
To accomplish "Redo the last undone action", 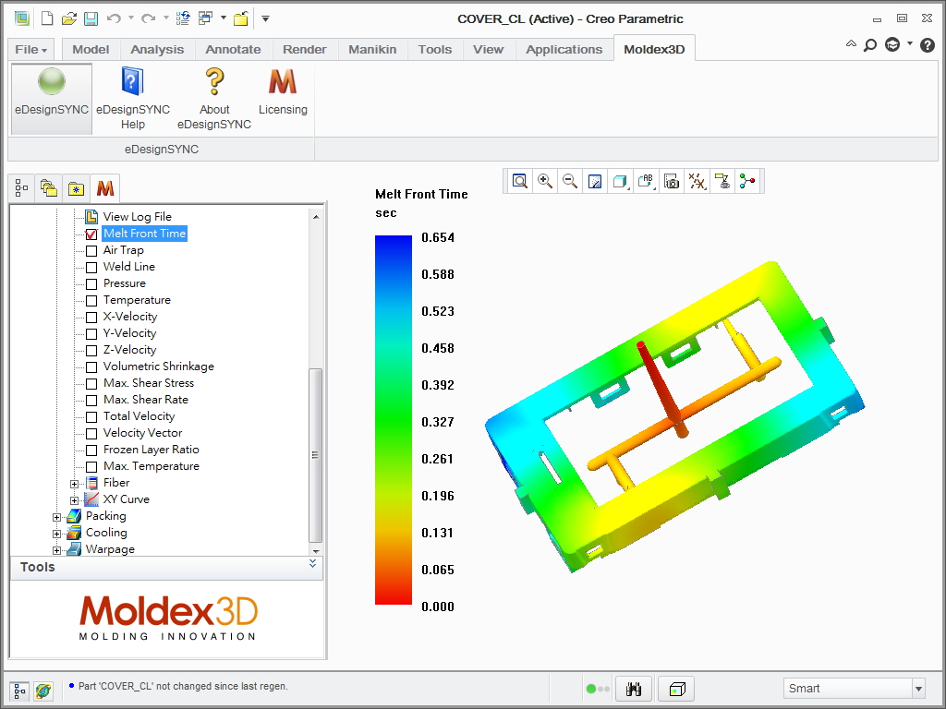I will click(x=149, y=18).
